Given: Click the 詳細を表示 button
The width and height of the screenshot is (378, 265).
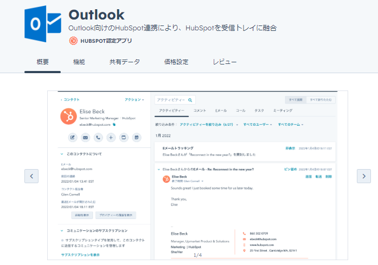Looking at the screenshot, I should (x=82, y=215).
